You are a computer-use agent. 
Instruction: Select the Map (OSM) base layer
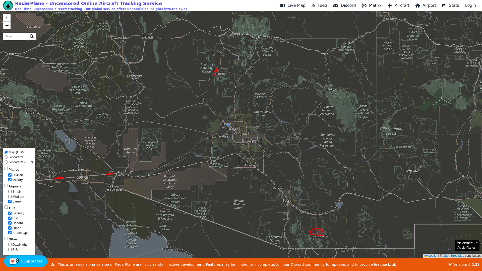click(6, 152)
